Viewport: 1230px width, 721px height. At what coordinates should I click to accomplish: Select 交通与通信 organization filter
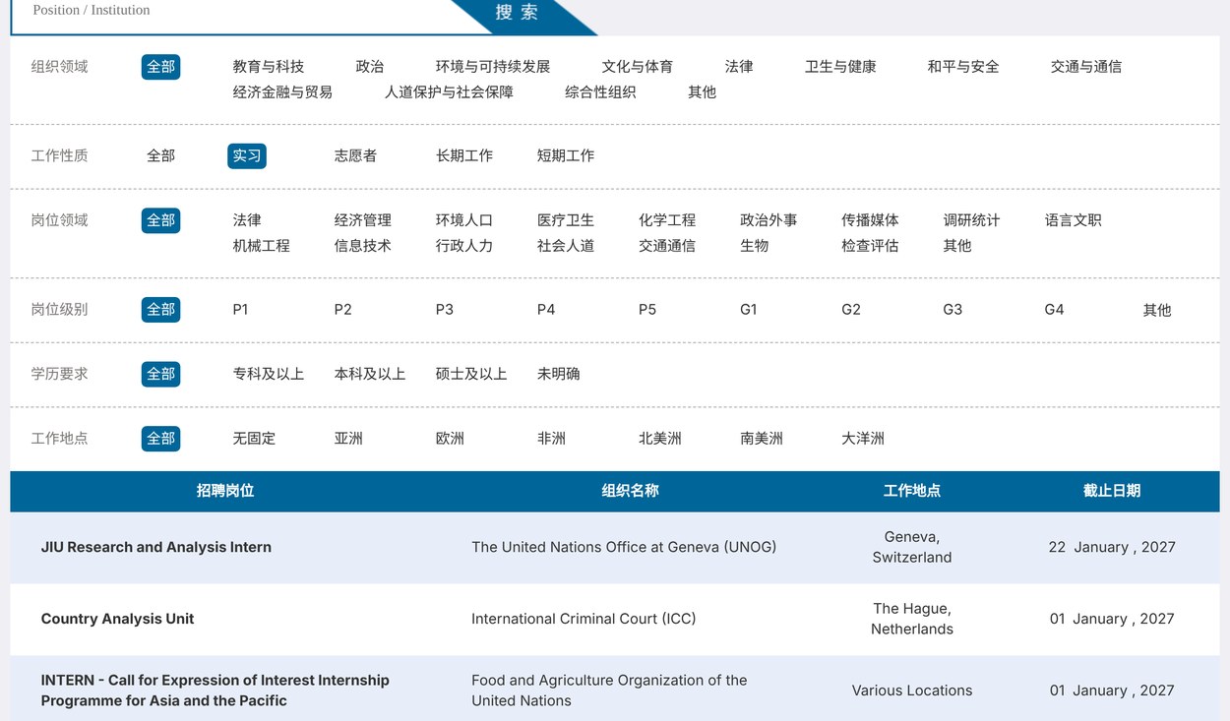(1086, 67)
